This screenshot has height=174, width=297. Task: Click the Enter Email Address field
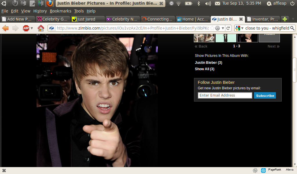(225, 95)
